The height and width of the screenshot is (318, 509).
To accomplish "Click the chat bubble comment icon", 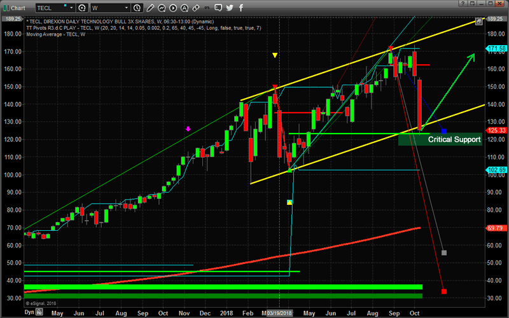I will [x=218, y=8].
